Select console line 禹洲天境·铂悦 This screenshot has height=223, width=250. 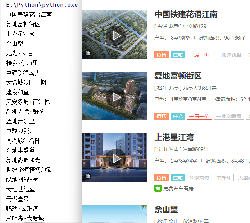25,112
